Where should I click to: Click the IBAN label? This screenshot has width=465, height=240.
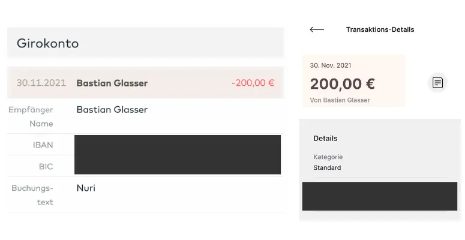coord(43,145)
